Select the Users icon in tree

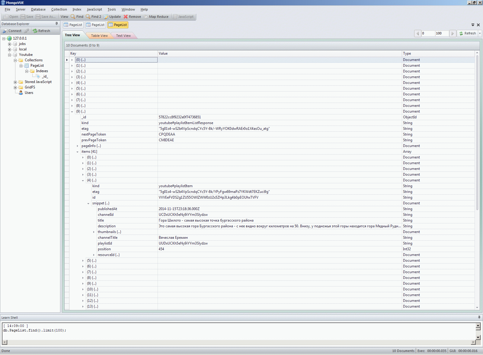[x=21, y=93]
